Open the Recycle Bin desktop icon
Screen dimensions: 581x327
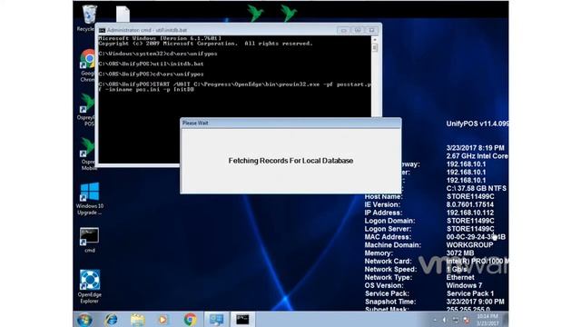tap(89, 18)
